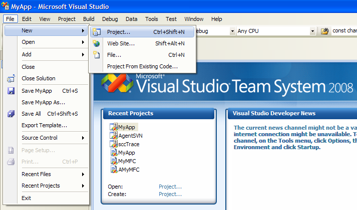The image size is (357, 210).
Task: Open the Data menu
Action: tap(131, 19)
